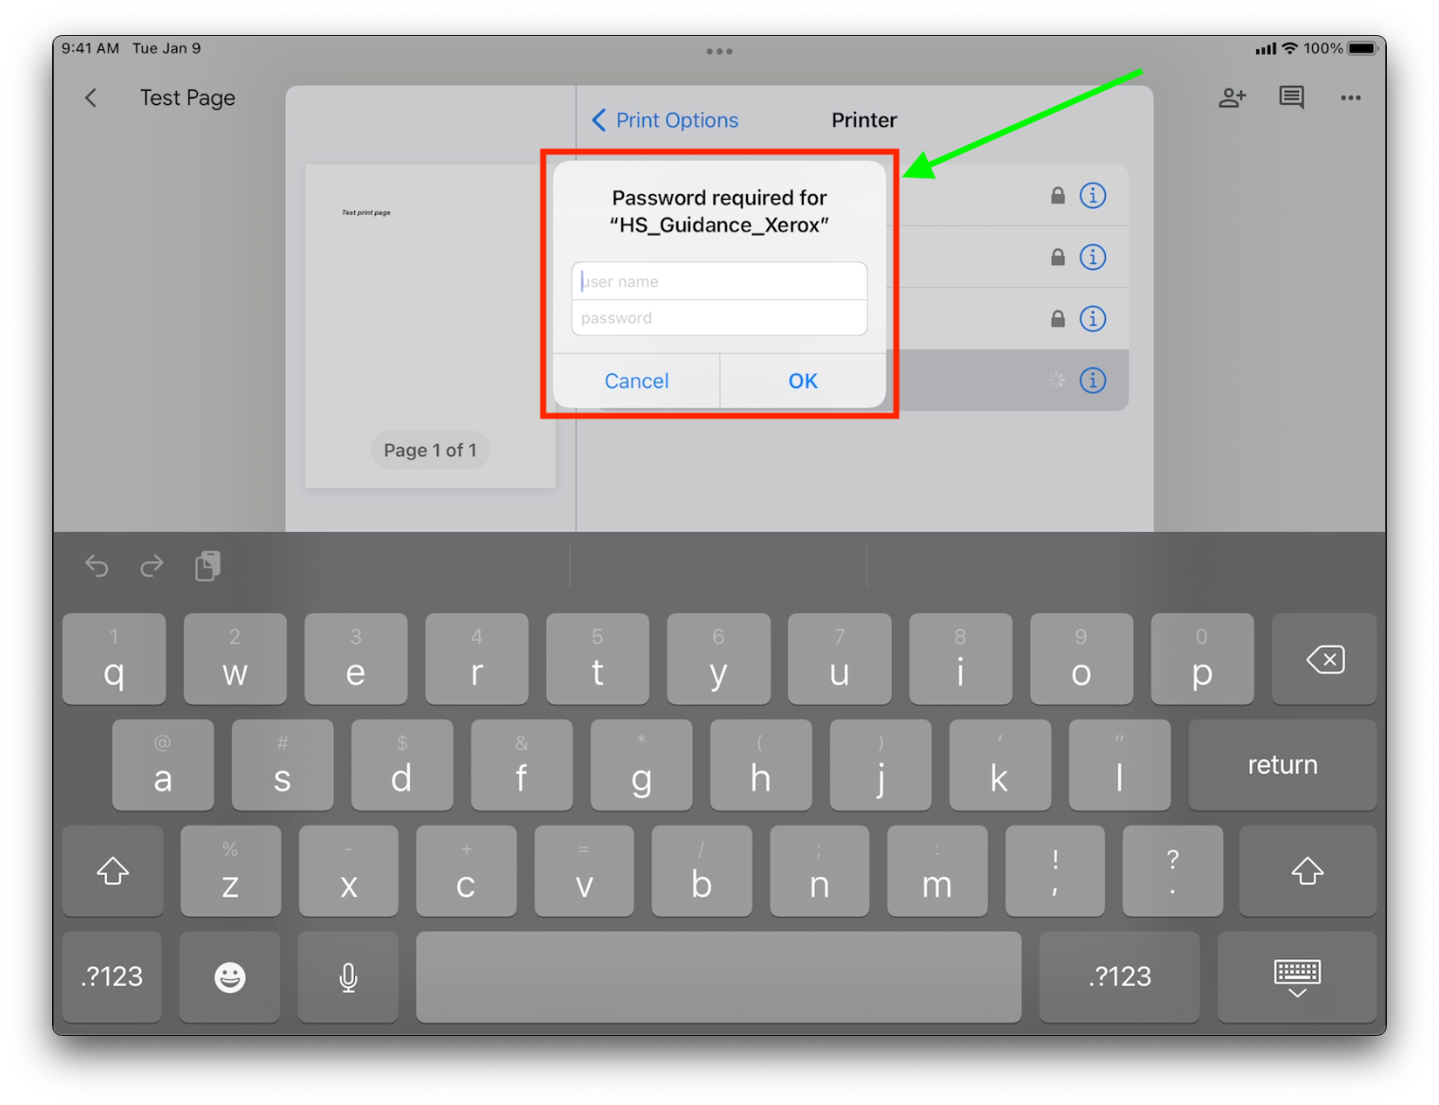Tap the "Page 1 of 1" label
The height and width of the screenshot is (1105, 1439).
431,451
